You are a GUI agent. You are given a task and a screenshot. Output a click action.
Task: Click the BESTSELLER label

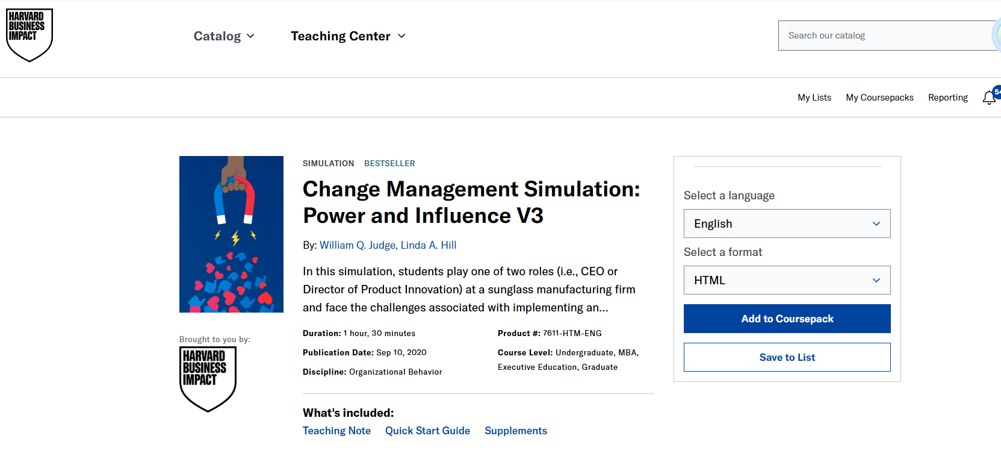pyautogui.click(x=389, y=163)
